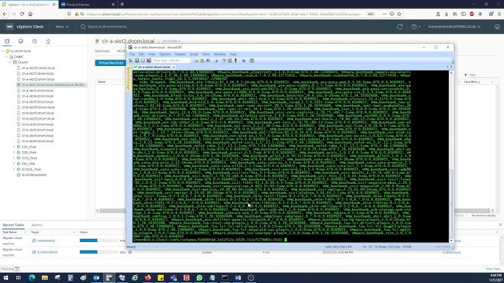Image resolution: width=504 pixels, height=283 pixels.
Task: Click the vSphere Client refresh icon
Action: point(400,26)
